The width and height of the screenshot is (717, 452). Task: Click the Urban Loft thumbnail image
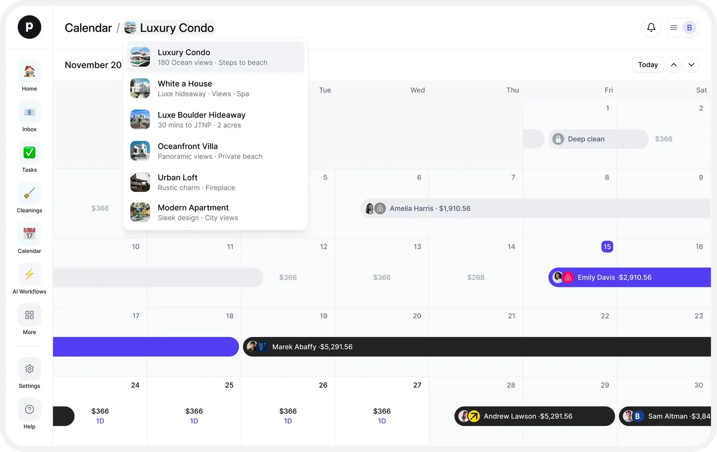tap(140, 182)
